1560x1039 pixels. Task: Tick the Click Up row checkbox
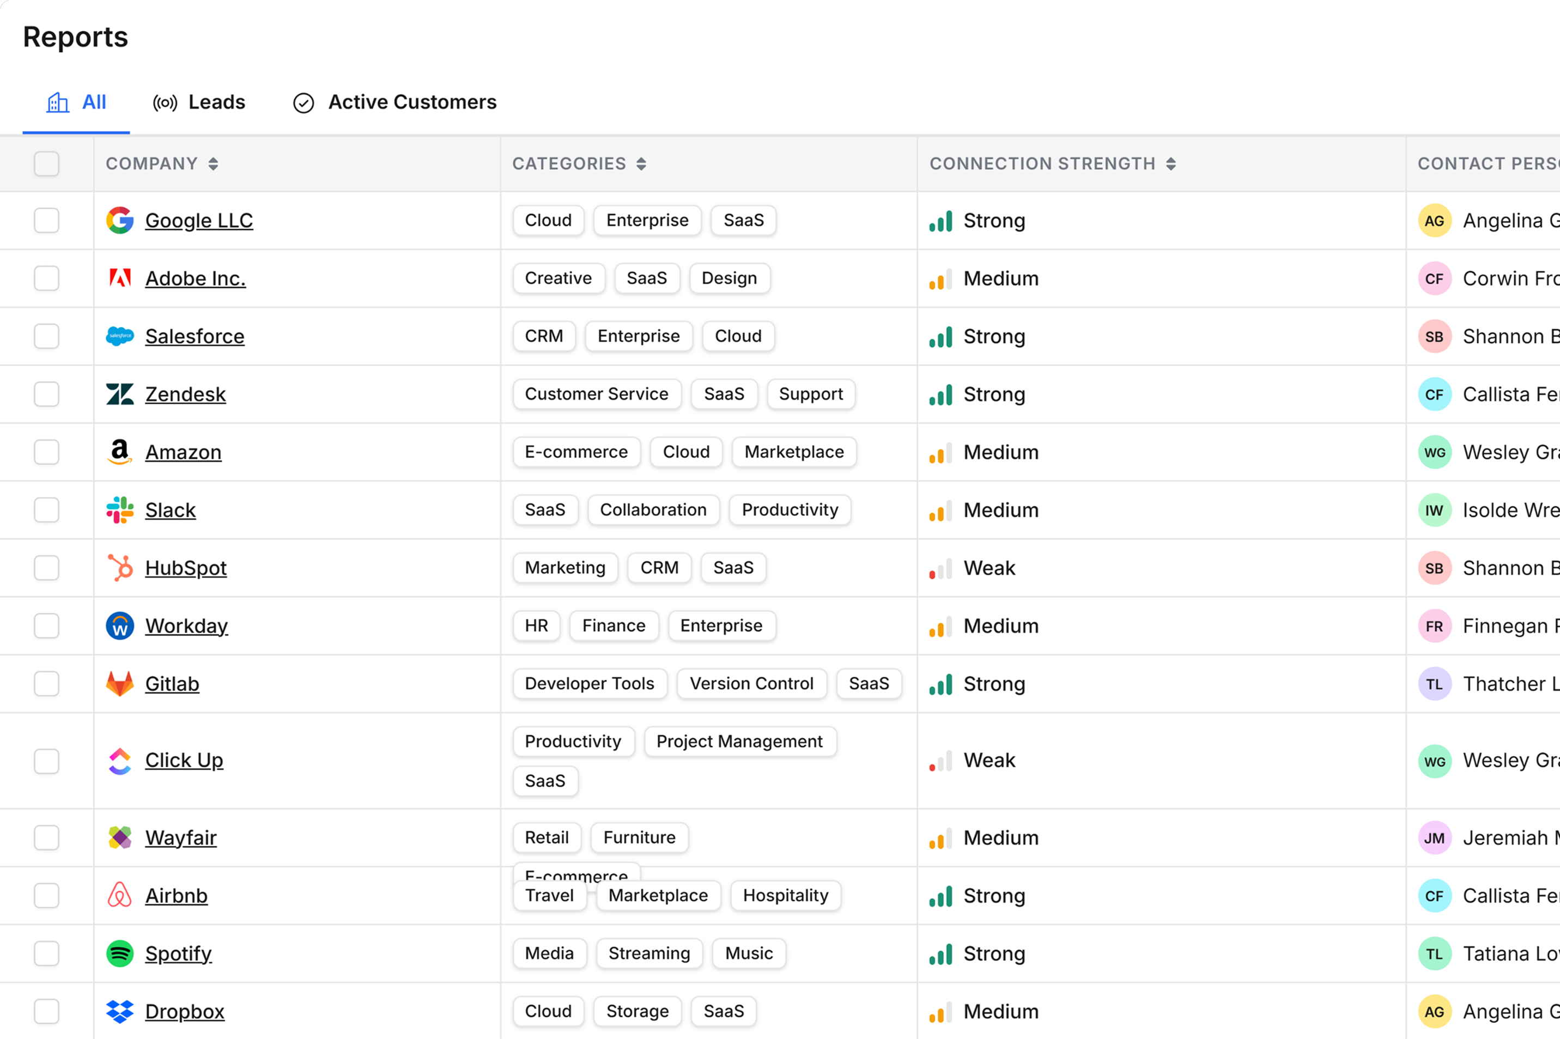coord(46,761)
